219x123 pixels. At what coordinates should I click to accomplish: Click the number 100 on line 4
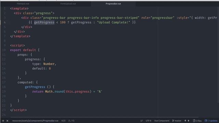63,23
